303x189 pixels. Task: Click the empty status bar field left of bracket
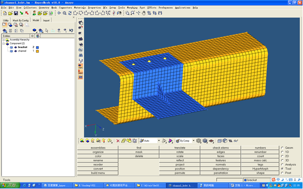click(x=229, y=180)
